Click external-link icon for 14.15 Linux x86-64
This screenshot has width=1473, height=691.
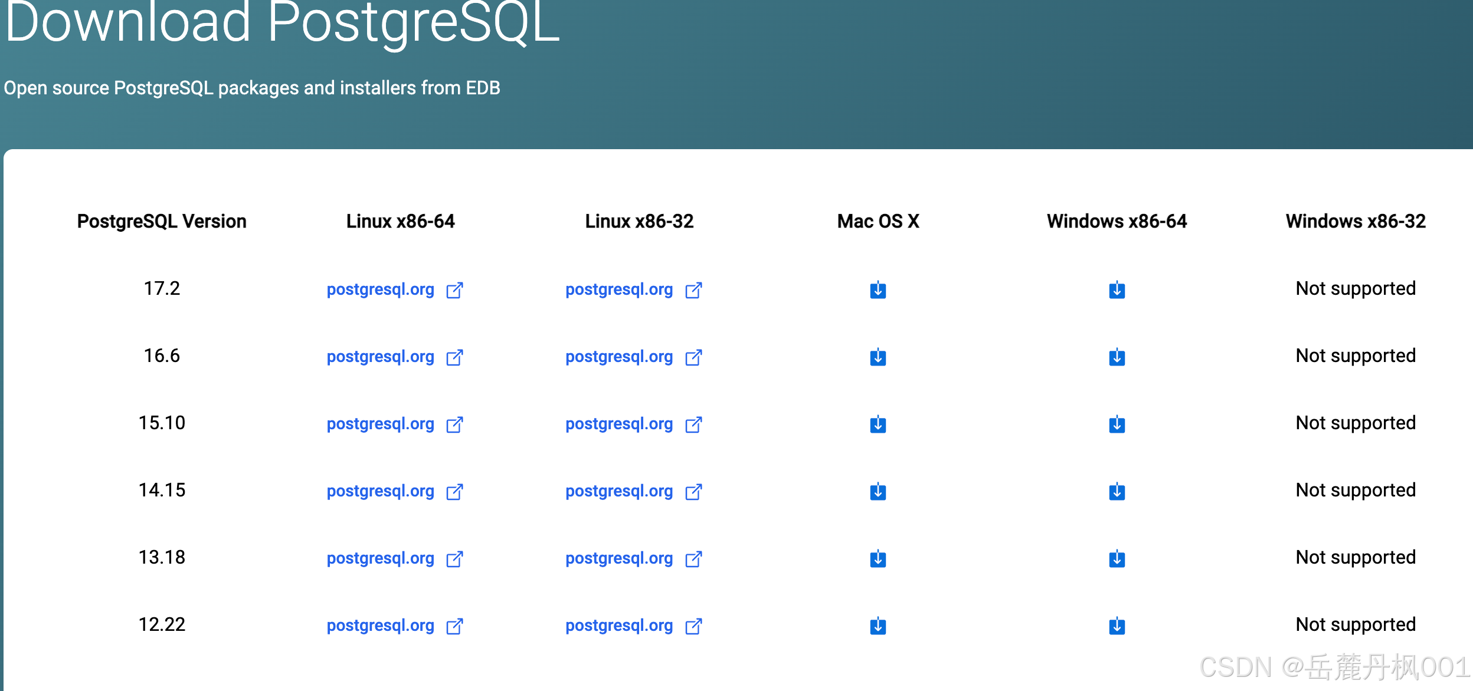coord(455,492)
